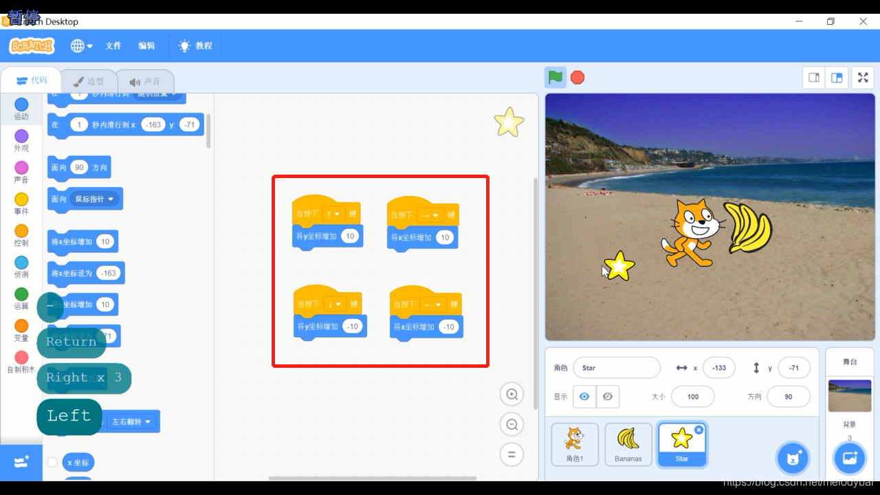Click the block palette vertical scrollbar
This screenshot has height=495, width=880.
click(x=209, y=131)
